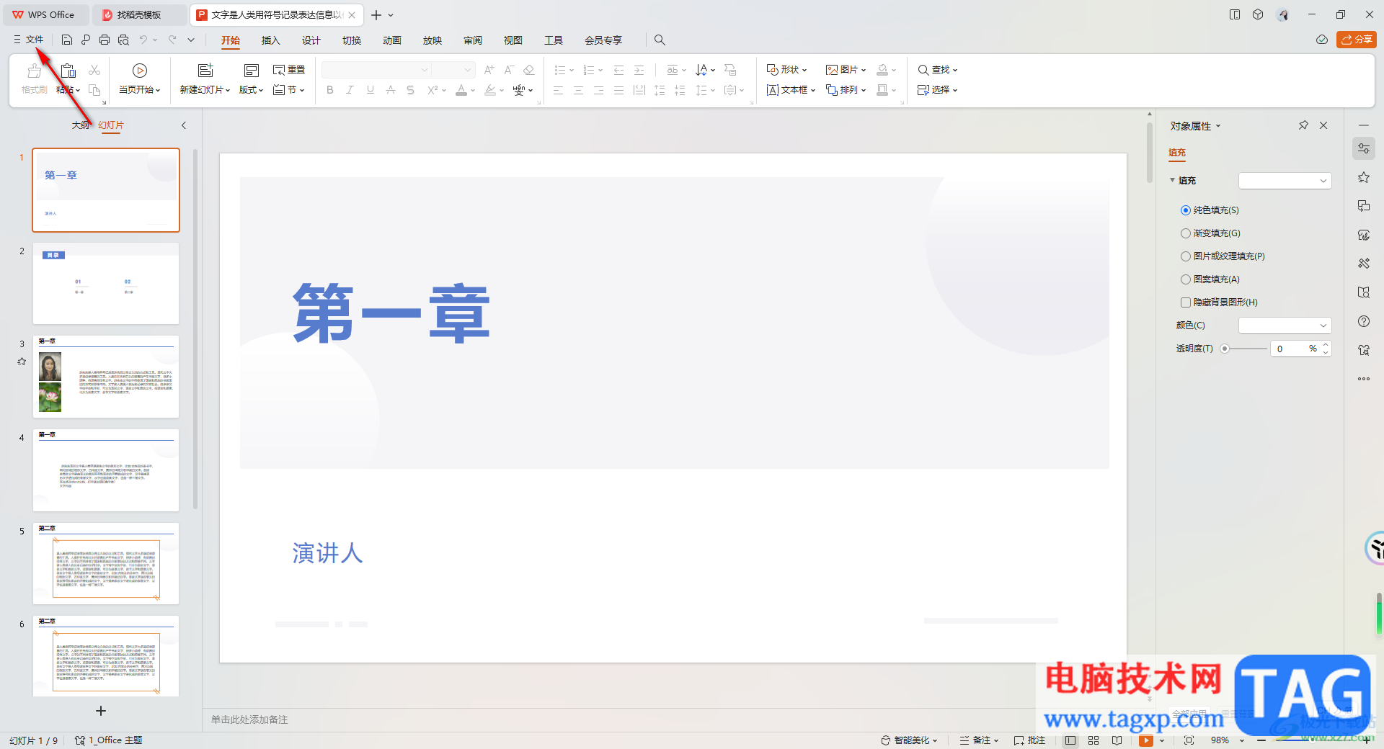The width and height of the screenshot is (1384, 749).
Task: Open the 版式 layout dropdown
Action: pos(252,89)
